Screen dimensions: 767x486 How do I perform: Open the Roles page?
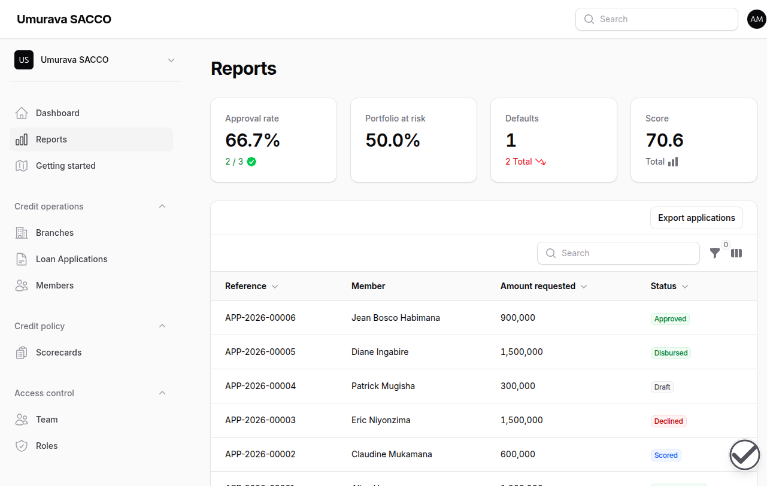[91, 446]
